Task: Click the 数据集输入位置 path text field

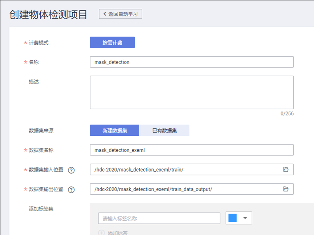Action: tap(185, 170)
